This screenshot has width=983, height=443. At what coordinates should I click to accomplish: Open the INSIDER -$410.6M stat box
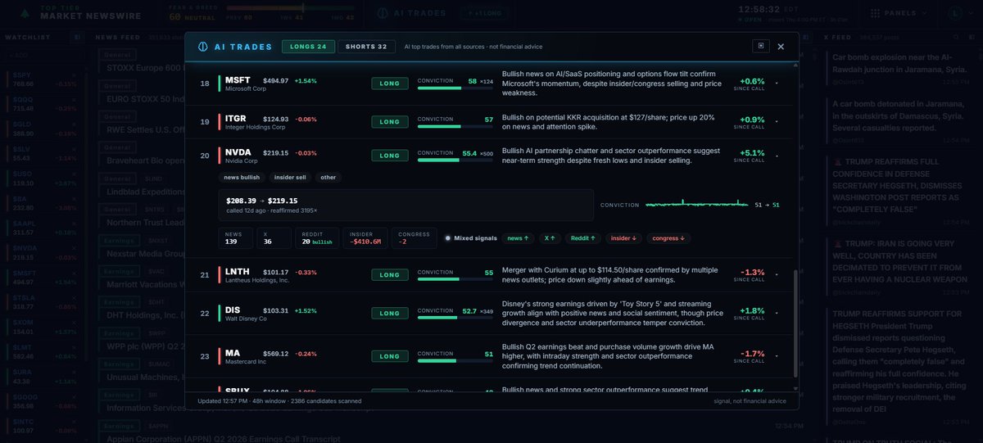(x=365, y=237)
